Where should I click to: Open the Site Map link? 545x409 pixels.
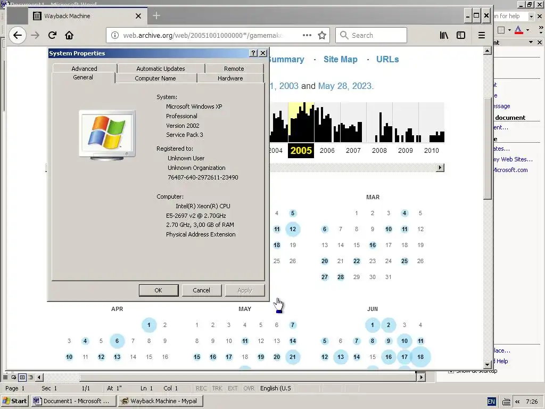340,60
